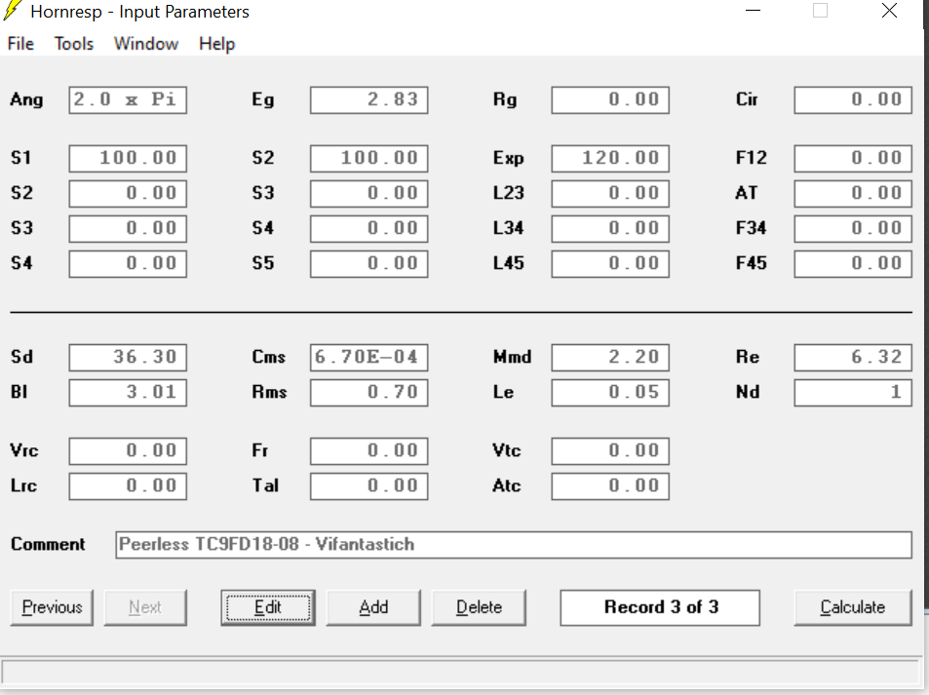Click the Cms field showing 6.70E-04

tap(369, 358)
